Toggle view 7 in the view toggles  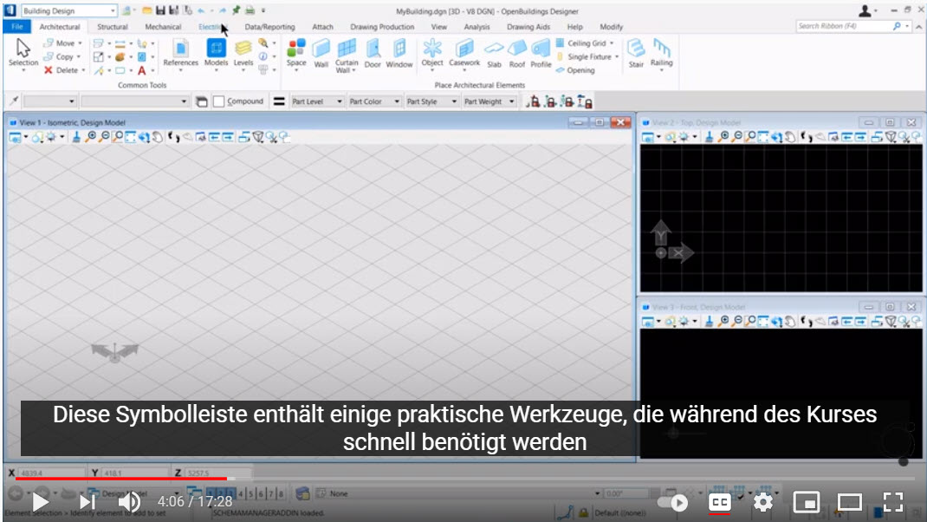click(271, 493)
